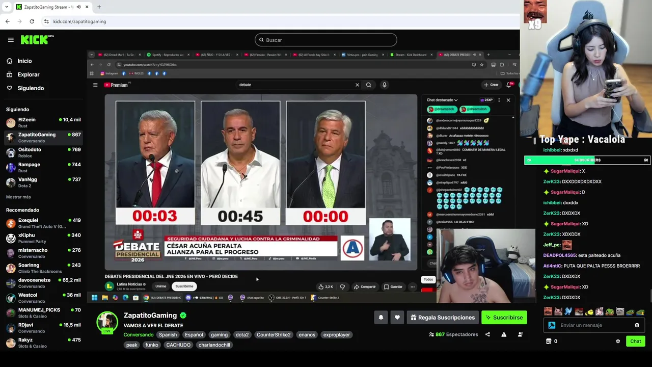The width and height of the screenshot is (652, 367).
Task: Report the stream with the warning triangle icon
Action: pos(504,334)
